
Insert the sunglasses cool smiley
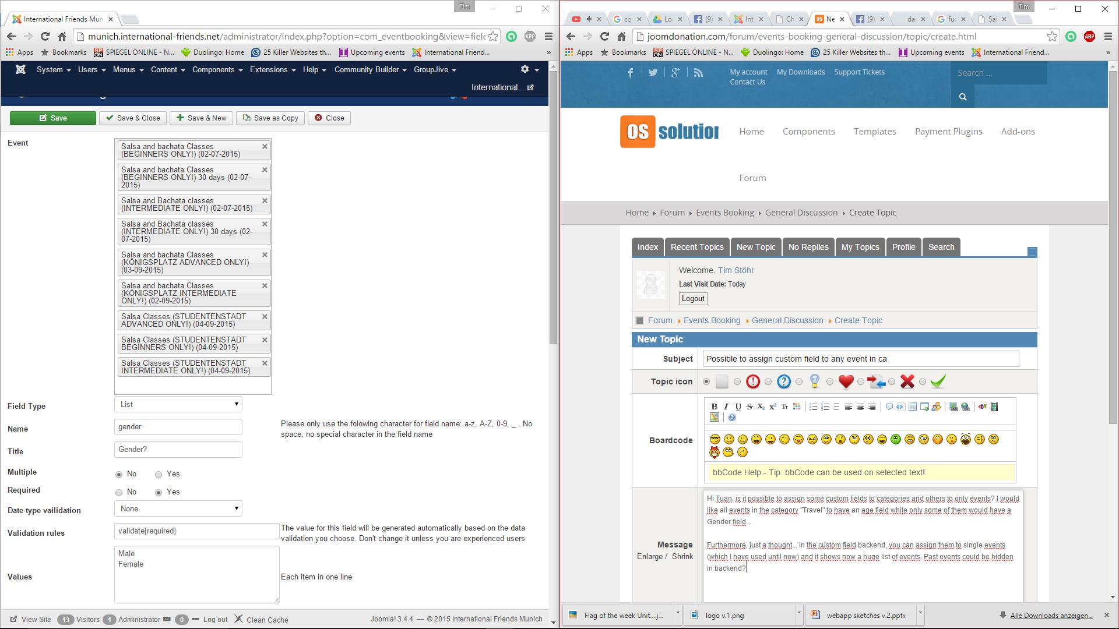point(715,439)
